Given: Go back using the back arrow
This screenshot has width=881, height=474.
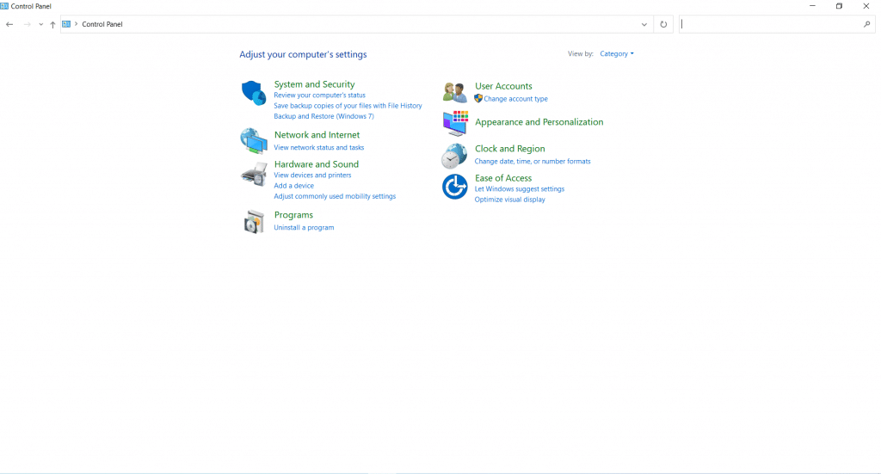Looking at the screenshot, I should (x=9, y=24).
